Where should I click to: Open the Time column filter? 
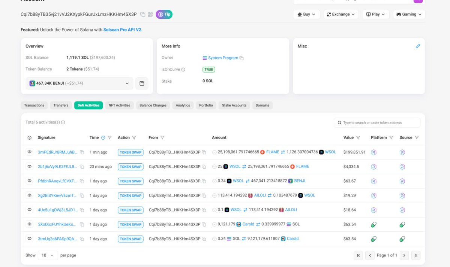(109, 138)
